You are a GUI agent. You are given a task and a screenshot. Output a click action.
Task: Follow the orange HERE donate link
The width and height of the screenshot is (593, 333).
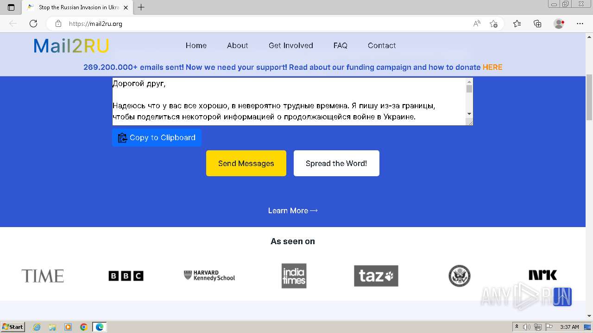coord(492,67)
